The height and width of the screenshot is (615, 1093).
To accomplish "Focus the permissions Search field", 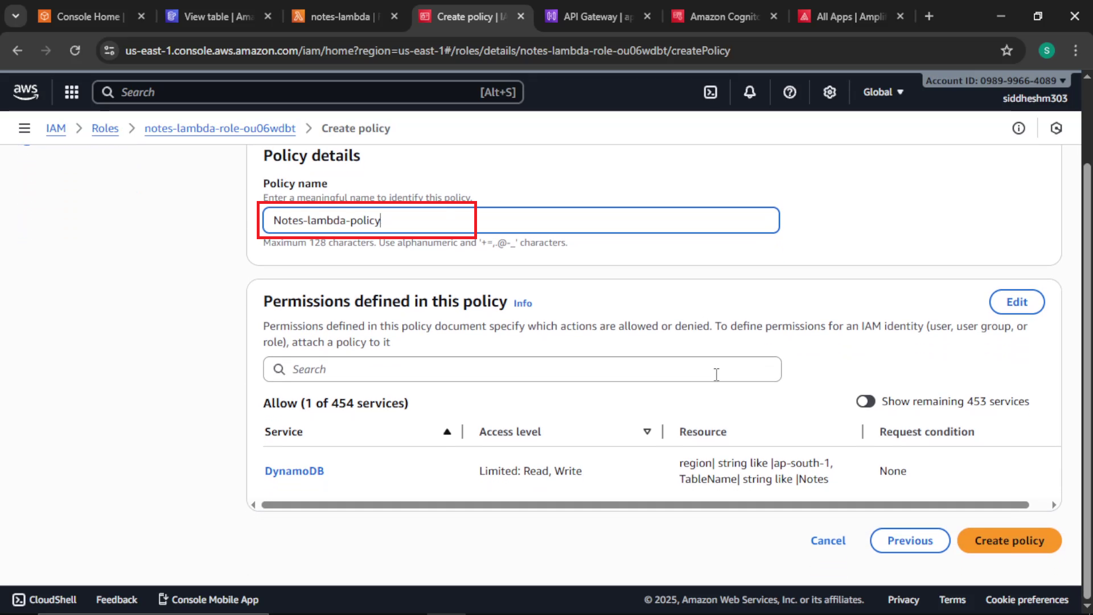I will [522, 370].
